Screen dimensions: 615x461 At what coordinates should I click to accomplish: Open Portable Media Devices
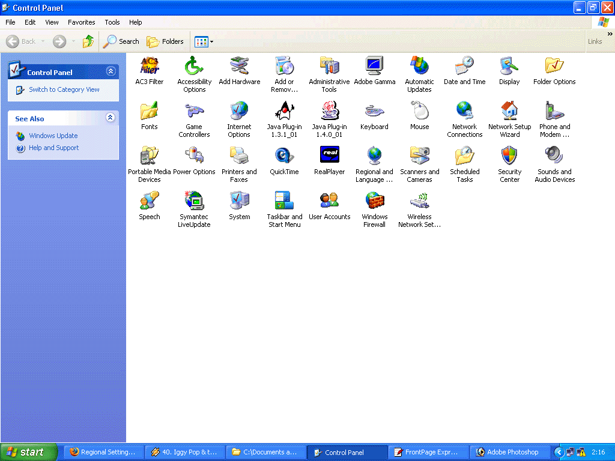pos(150,164)
